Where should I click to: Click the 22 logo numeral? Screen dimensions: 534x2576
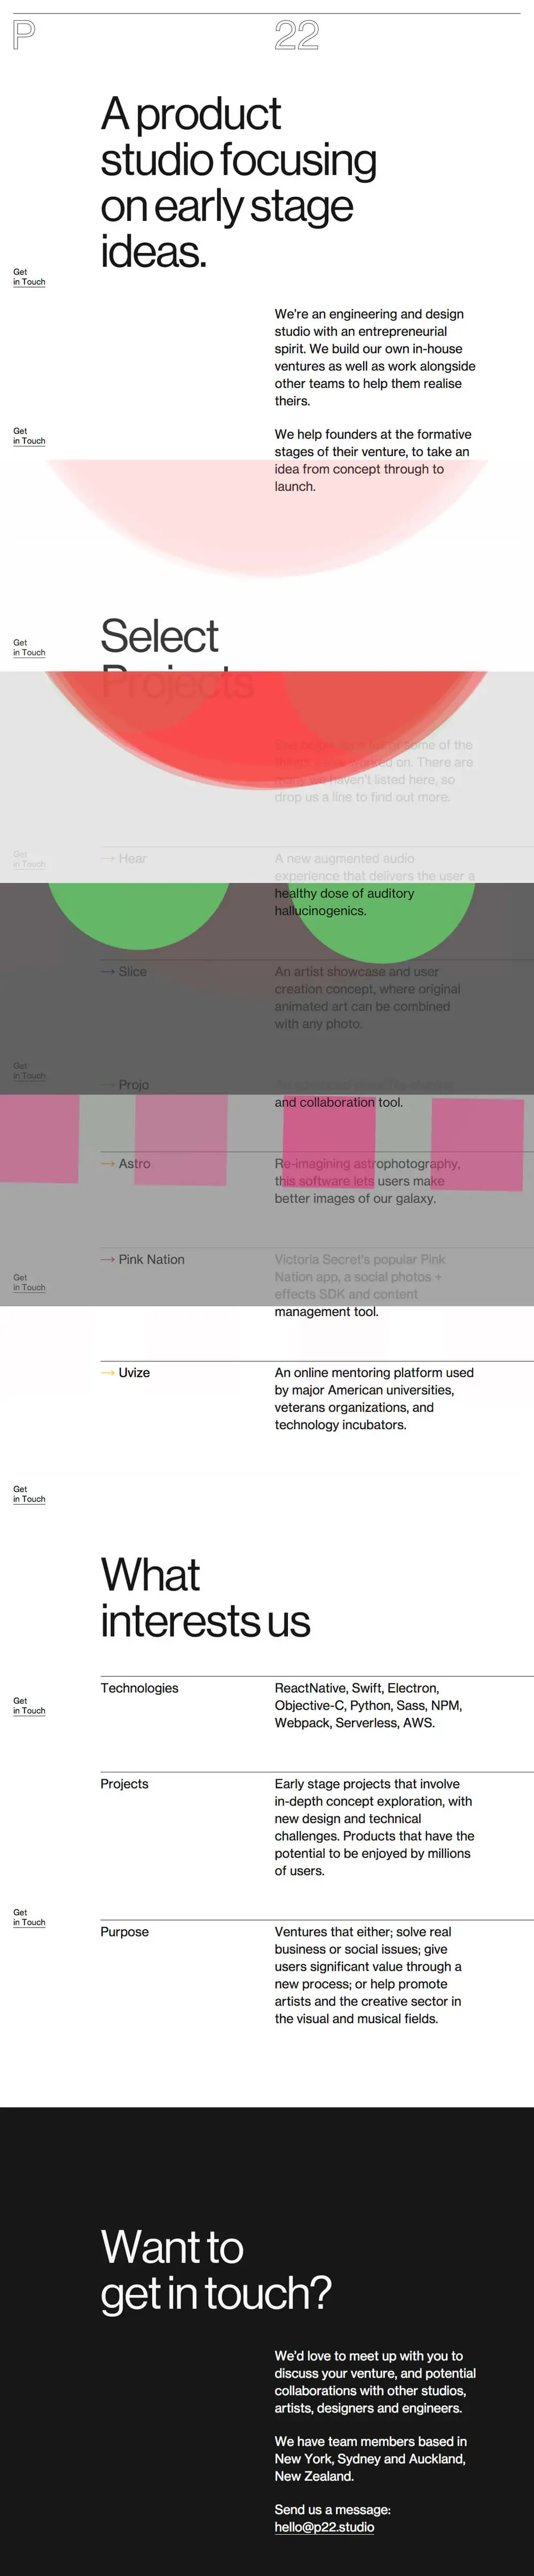coord(296,36)
